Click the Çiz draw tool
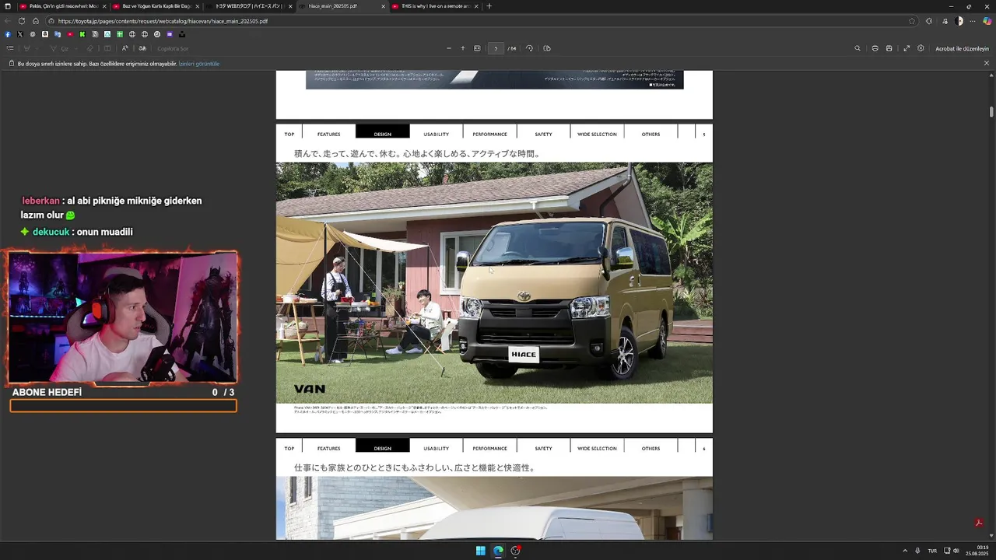 click(60, 48)
